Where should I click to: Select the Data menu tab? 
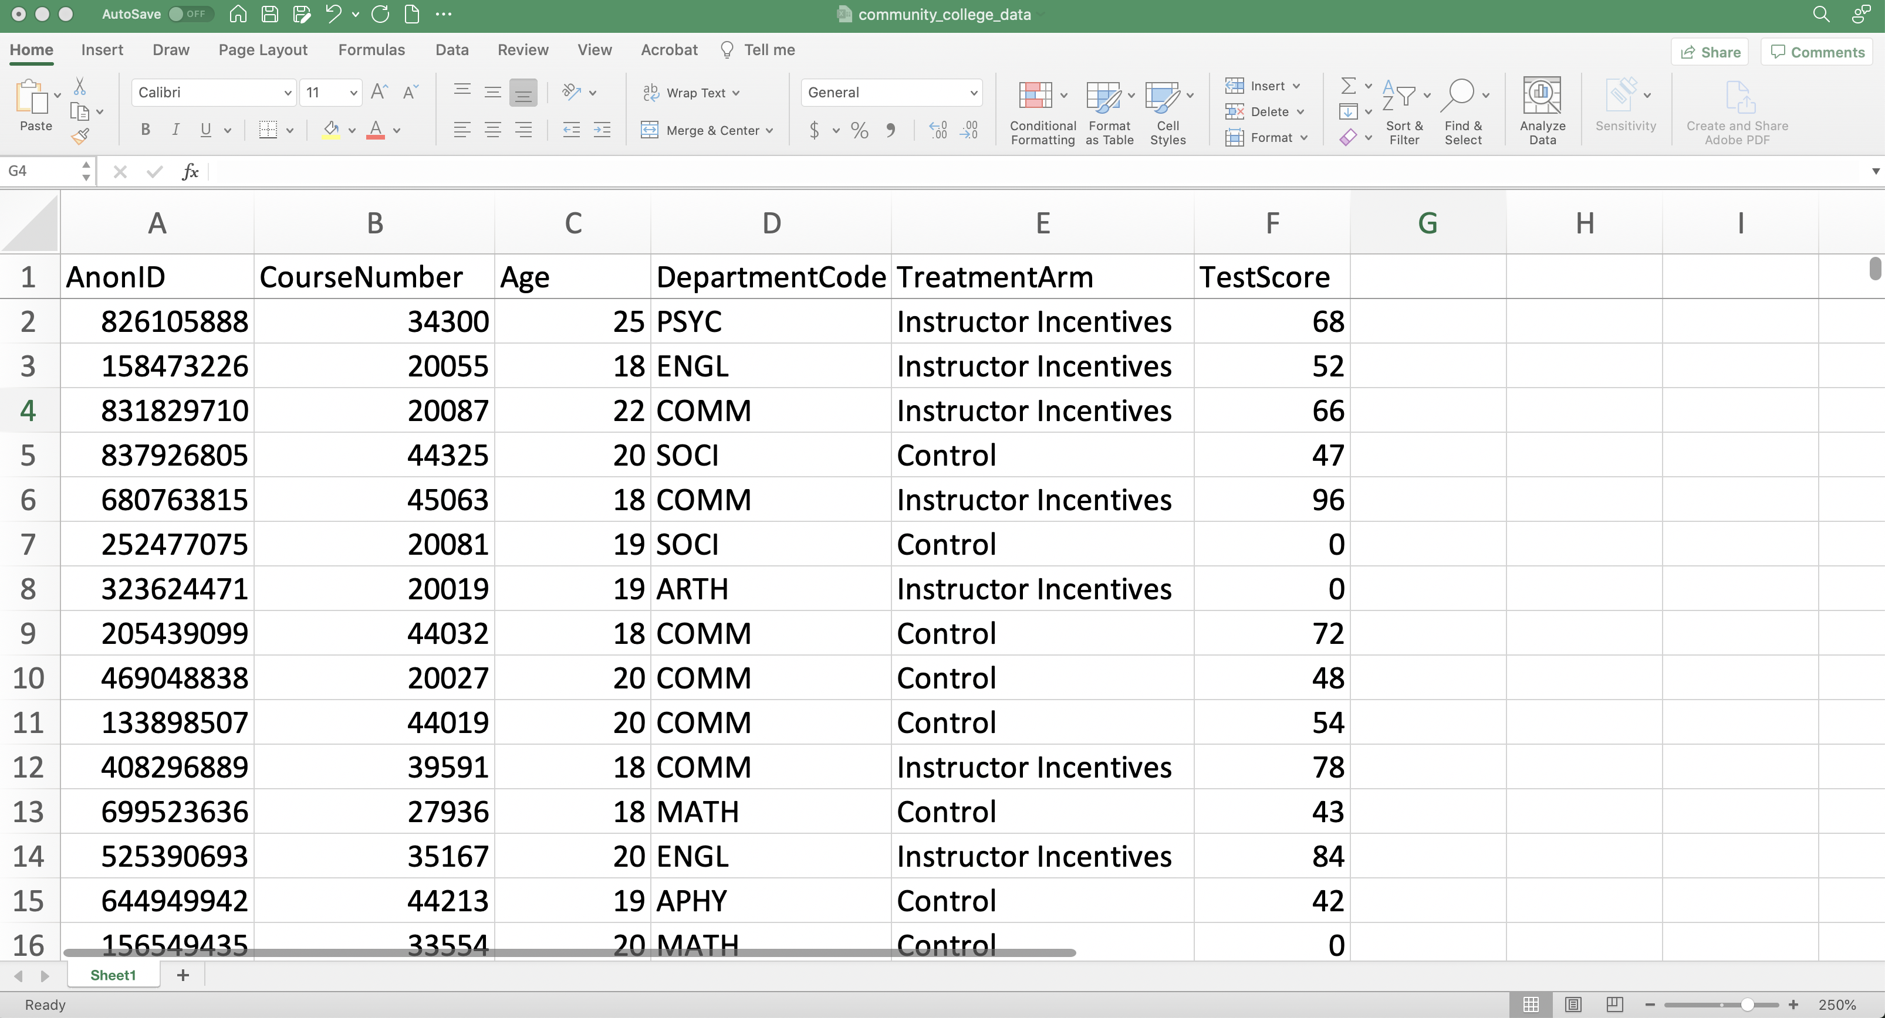(x=450, y=49)
